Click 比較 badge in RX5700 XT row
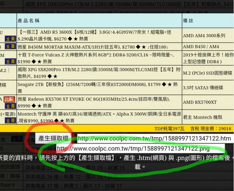 pyautogui.click(x=9, y=99)
